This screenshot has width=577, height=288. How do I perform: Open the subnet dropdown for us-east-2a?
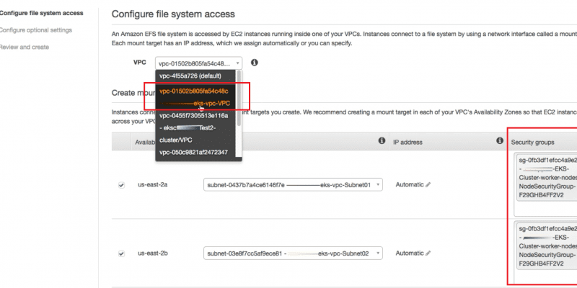(x=293, y=185)
